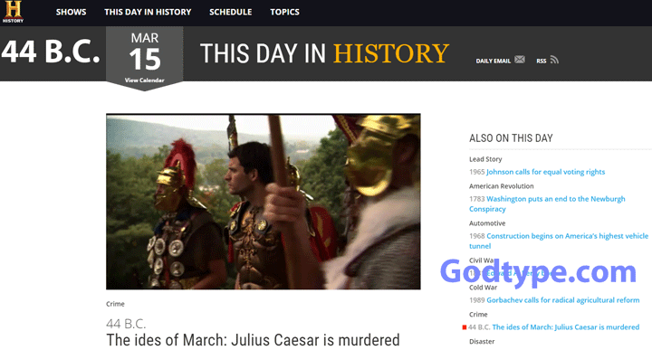Open the Shows menu
This screenshot has height=350, width=652.
(x=72, y=12)
